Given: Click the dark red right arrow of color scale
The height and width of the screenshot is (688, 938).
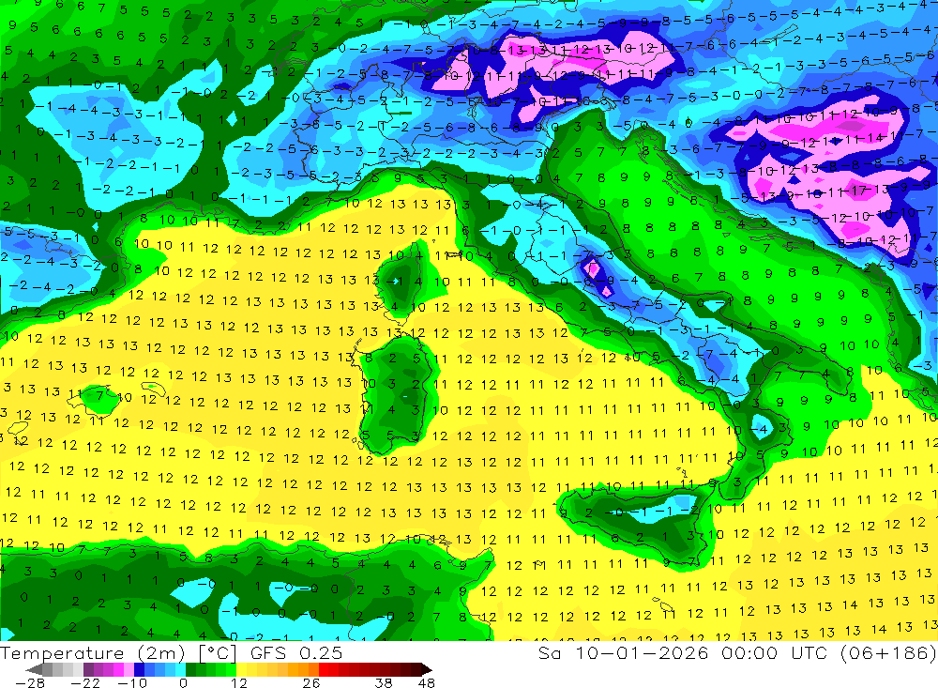Looking at the screenshot, I should pos(425,669).
